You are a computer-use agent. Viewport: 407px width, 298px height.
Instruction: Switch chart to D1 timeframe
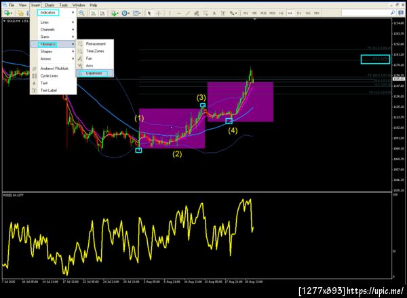[298, 13]
